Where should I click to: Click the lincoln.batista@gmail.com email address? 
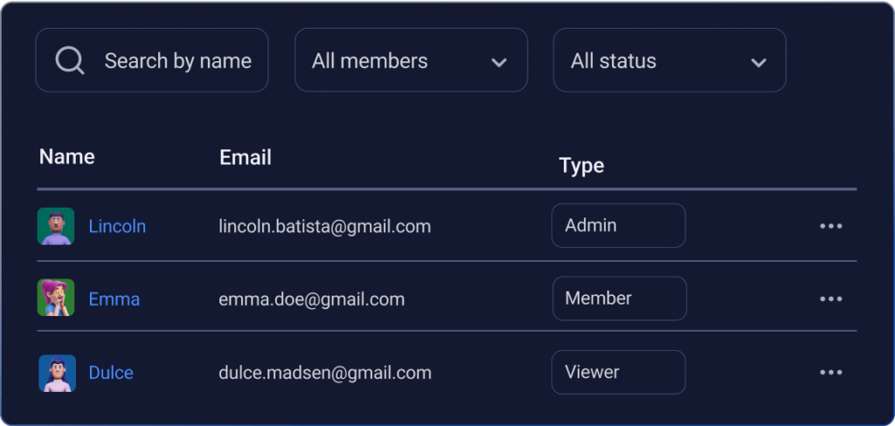(x=324, y=226)
